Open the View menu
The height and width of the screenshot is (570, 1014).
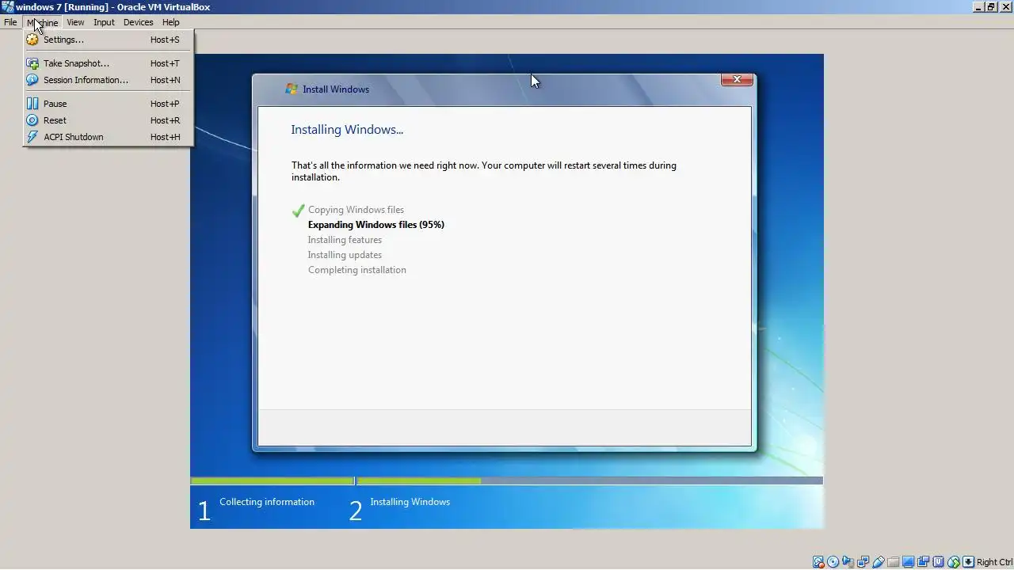[75, 22]
